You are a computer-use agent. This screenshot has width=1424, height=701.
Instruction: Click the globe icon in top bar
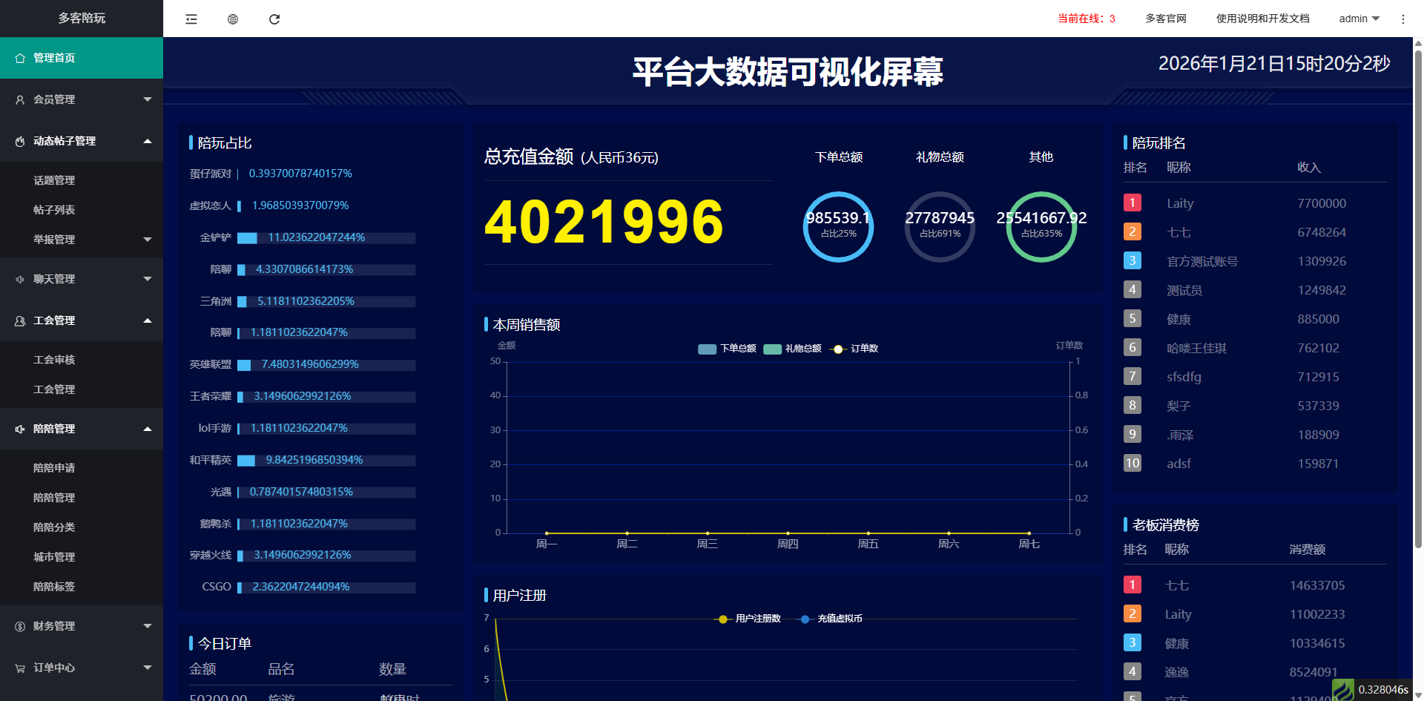pos(233,19)
